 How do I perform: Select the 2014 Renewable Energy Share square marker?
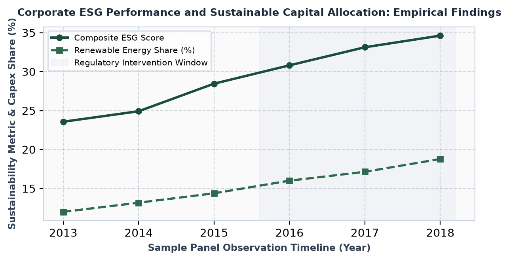[x=139, y=203]
